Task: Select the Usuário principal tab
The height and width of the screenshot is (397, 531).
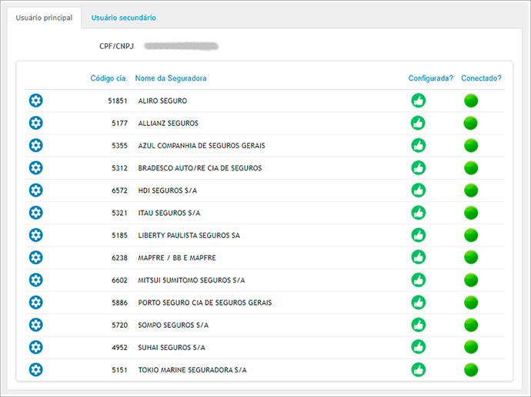Action: coord(44,18)
